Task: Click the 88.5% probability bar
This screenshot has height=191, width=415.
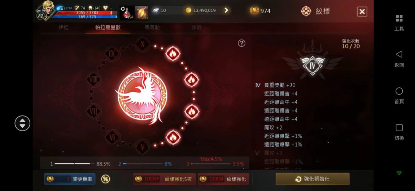Action: coord(80,164)
